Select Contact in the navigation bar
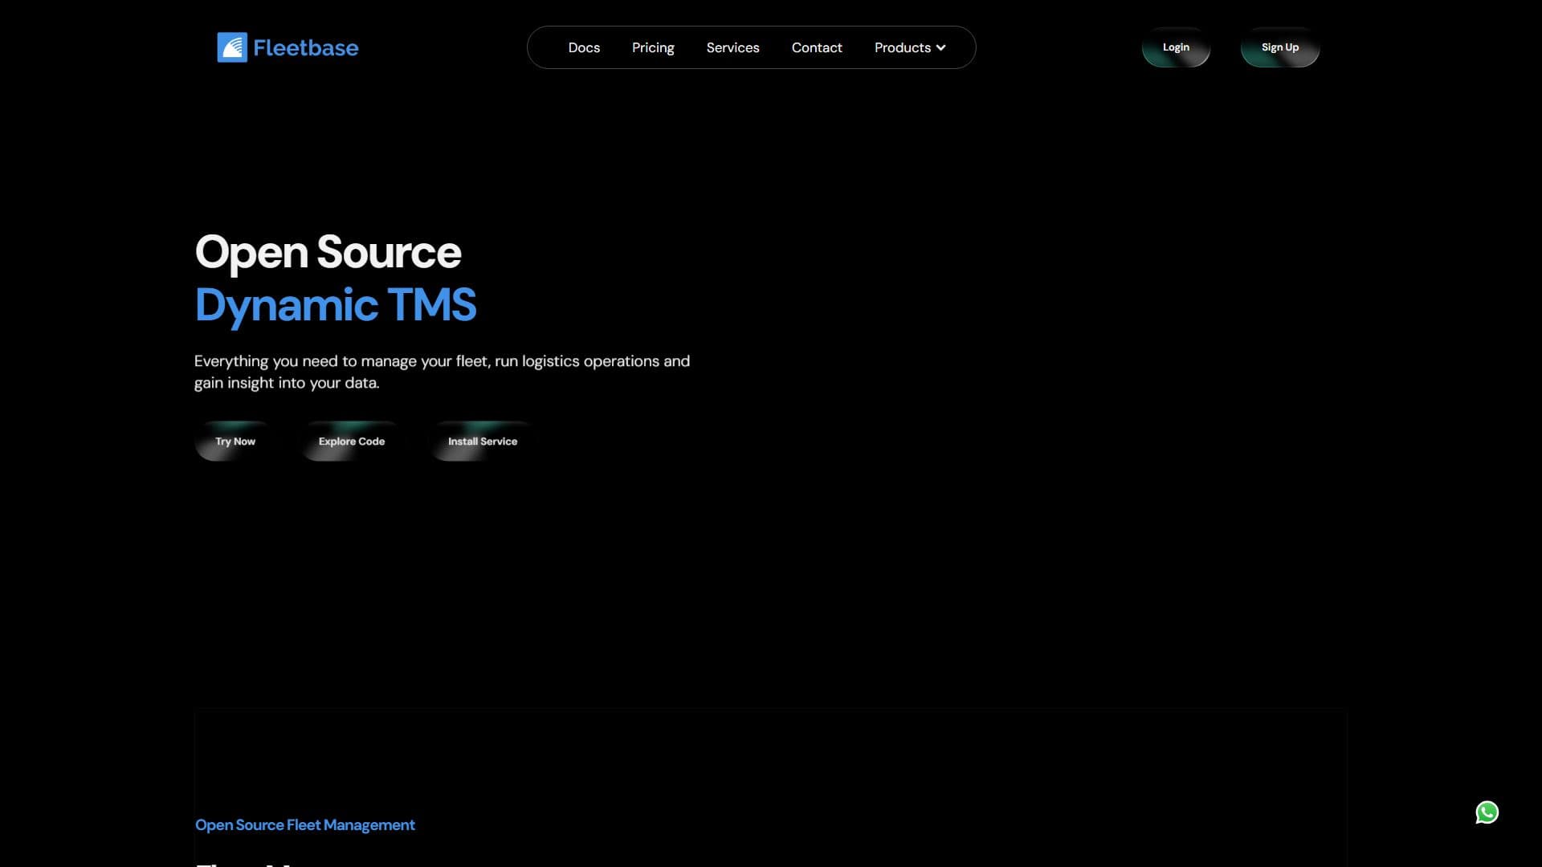The image size is (1542, 867). (817, 48)
